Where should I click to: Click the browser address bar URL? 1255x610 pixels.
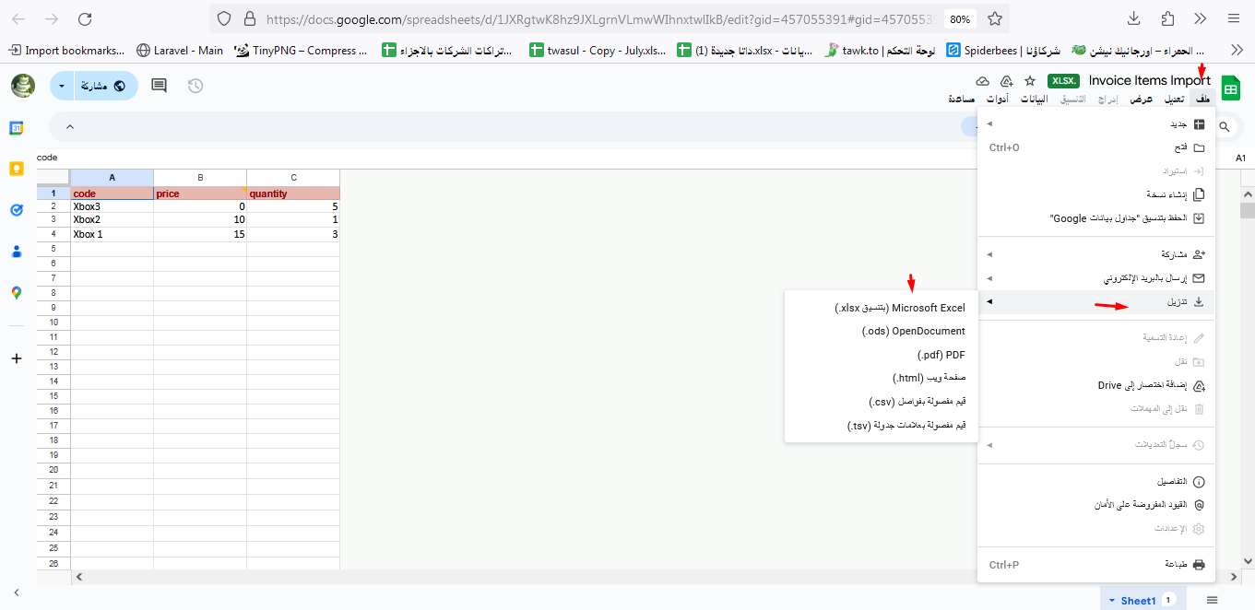(x=599, y=18)
